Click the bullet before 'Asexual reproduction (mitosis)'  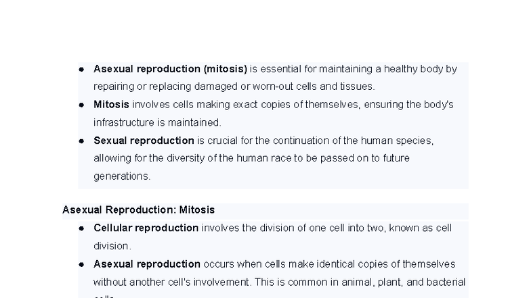tap(81, 70)
